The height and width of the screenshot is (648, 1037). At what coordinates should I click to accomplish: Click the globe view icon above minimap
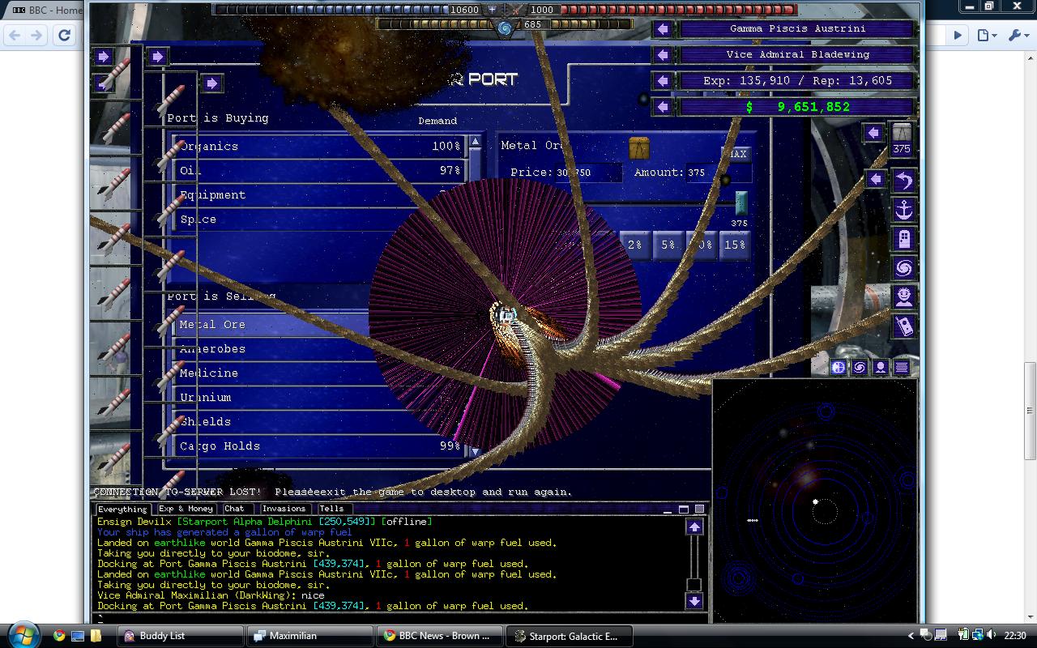[x=839, y=368]
